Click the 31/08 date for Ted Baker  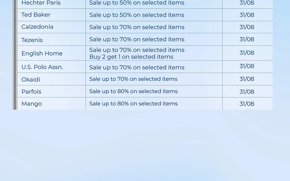coord(247,15)
